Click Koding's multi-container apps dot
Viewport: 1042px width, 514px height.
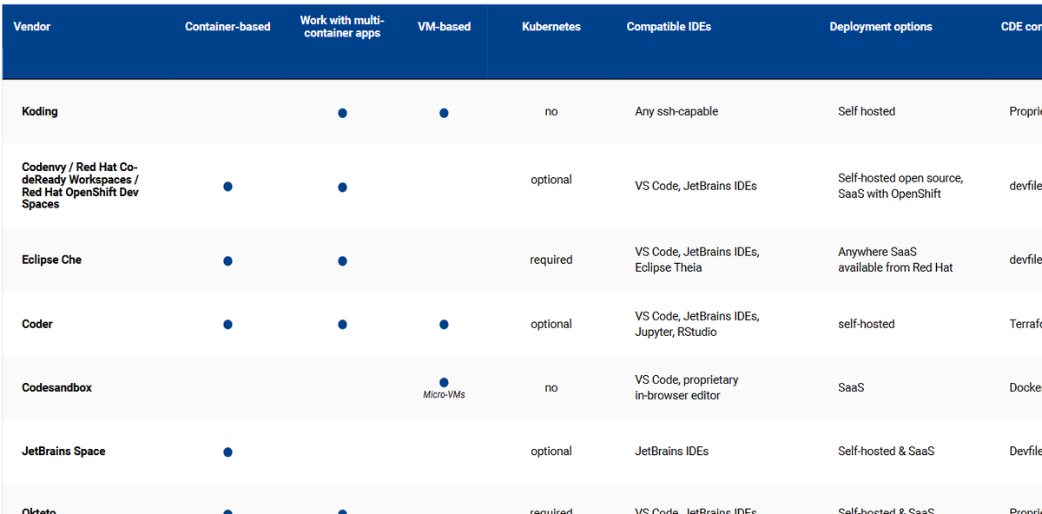click(342, 113)
